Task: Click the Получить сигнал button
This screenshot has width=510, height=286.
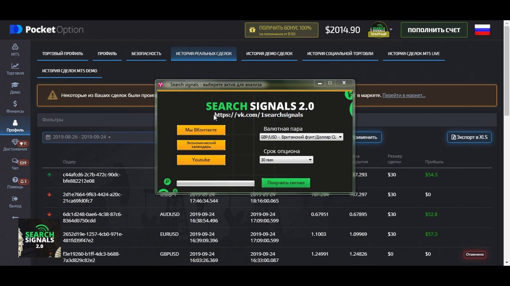Action: (x=286, y=183)
